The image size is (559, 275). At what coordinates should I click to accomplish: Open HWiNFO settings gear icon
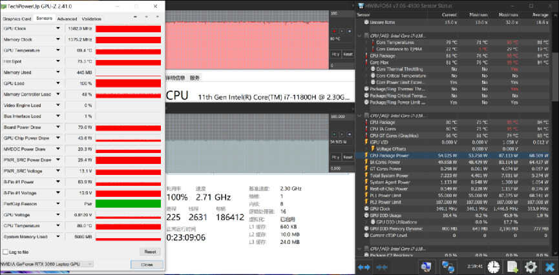tap(531, 267)
